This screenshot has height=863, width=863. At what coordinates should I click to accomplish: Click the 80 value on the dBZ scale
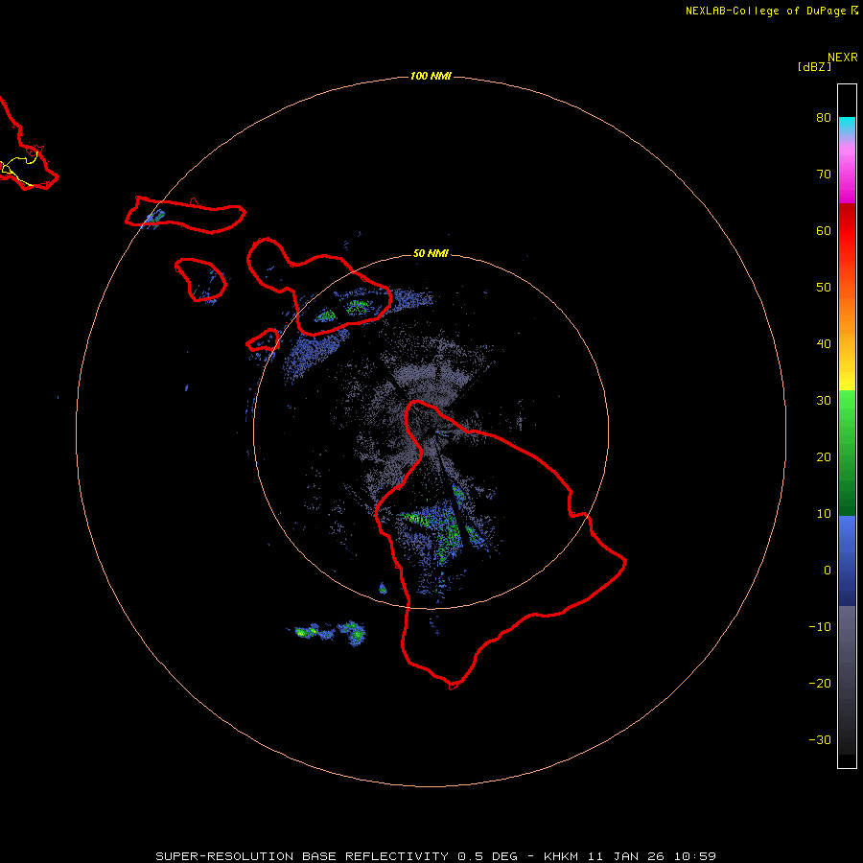point(824,118)
